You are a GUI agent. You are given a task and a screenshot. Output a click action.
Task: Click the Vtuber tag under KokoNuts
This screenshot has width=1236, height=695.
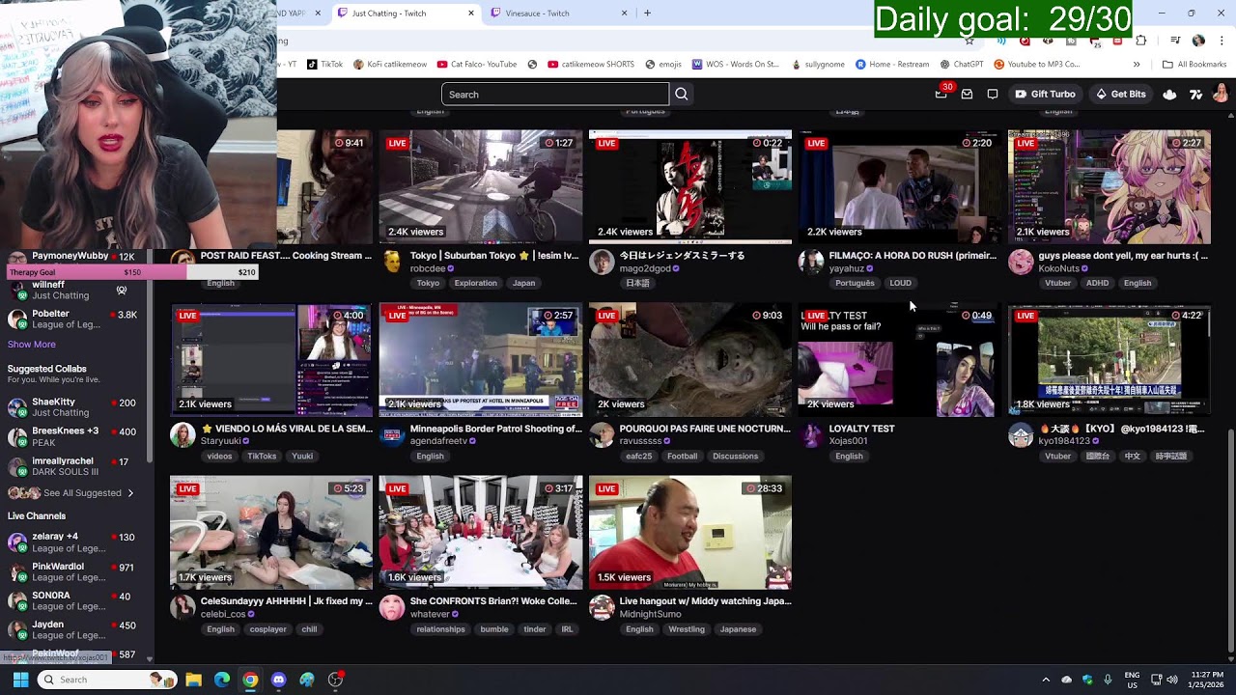tap(1057, 283)
